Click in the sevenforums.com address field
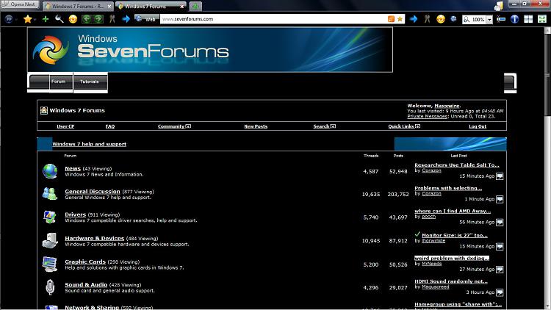 (274, 19)
